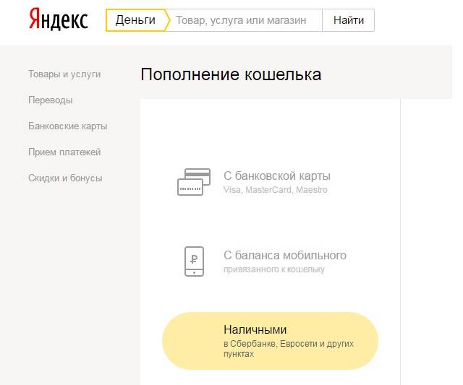Click привязанного к кошельку subtitle

point(274,269)
